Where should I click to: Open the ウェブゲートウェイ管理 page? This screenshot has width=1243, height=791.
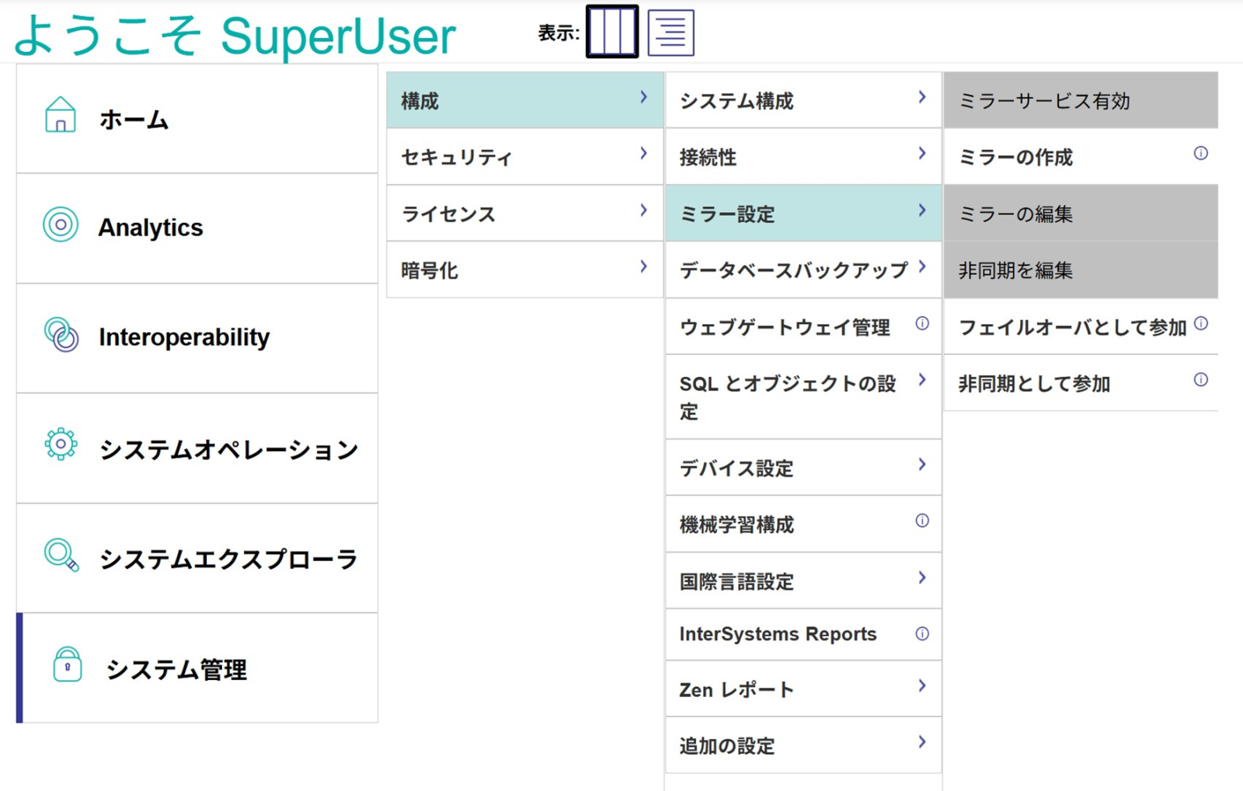tap(785, 328)
